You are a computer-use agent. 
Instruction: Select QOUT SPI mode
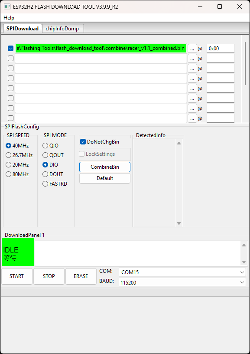coord(53,155)
